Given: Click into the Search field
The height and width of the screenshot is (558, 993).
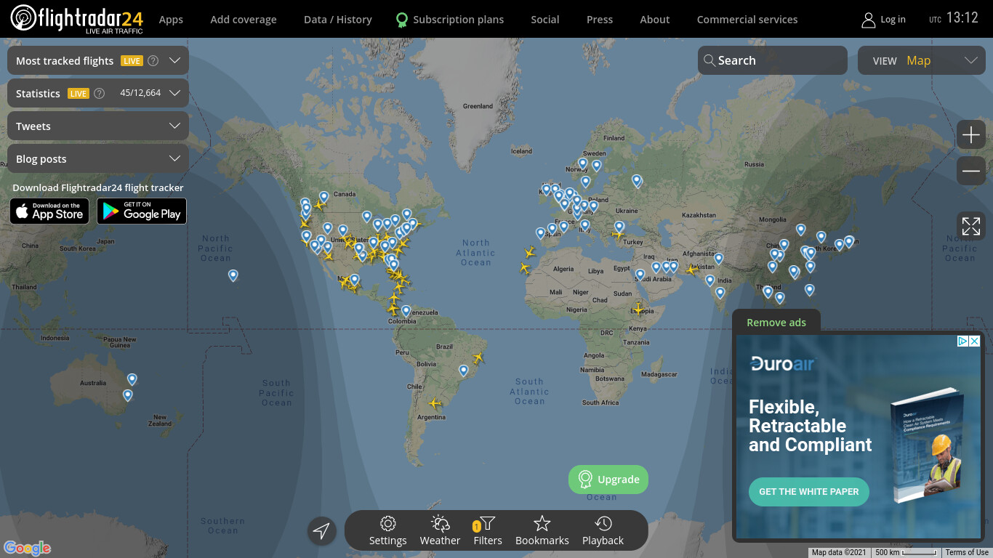Looking at the screenshot, I should 773,60.
